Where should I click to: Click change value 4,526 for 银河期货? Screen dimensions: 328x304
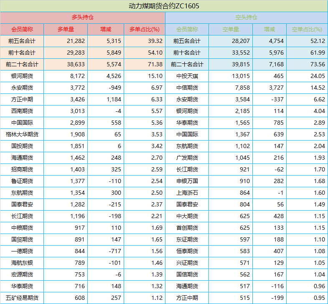pyautogui.click(x=114, y=76)
